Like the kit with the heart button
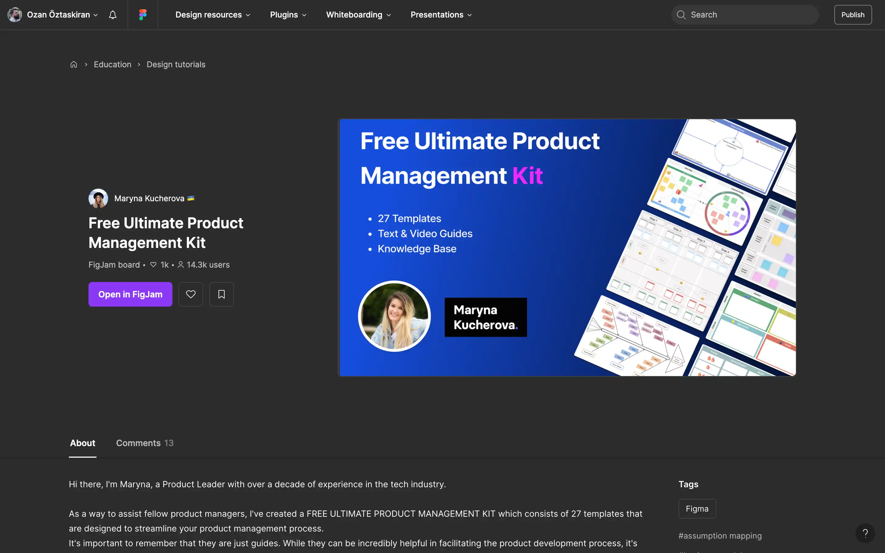885x553 pixels. 191,294
